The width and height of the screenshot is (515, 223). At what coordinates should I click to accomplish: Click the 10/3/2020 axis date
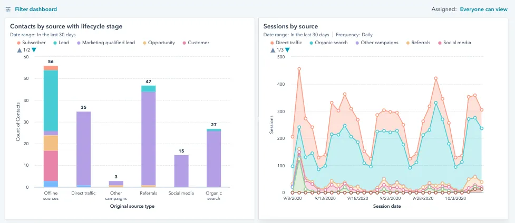[x=455, y=198]
